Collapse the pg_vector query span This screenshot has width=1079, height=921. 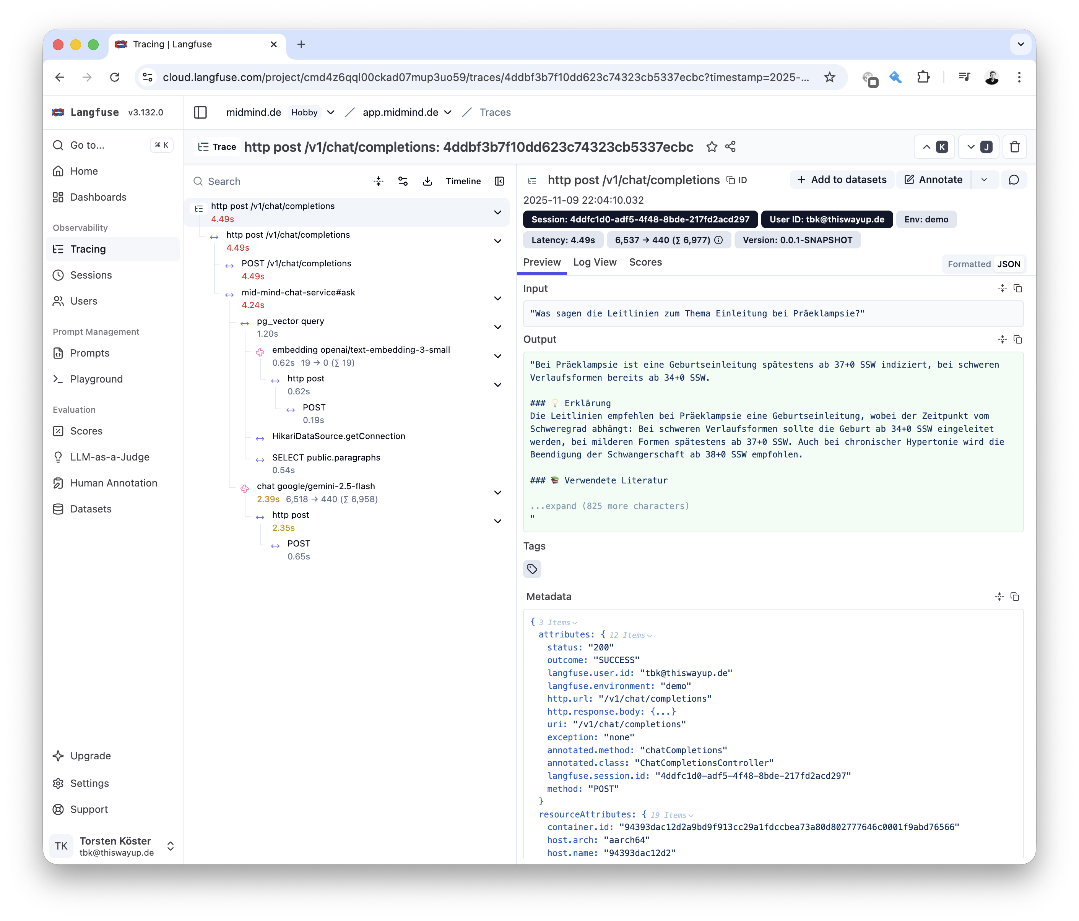coord(497,327)
